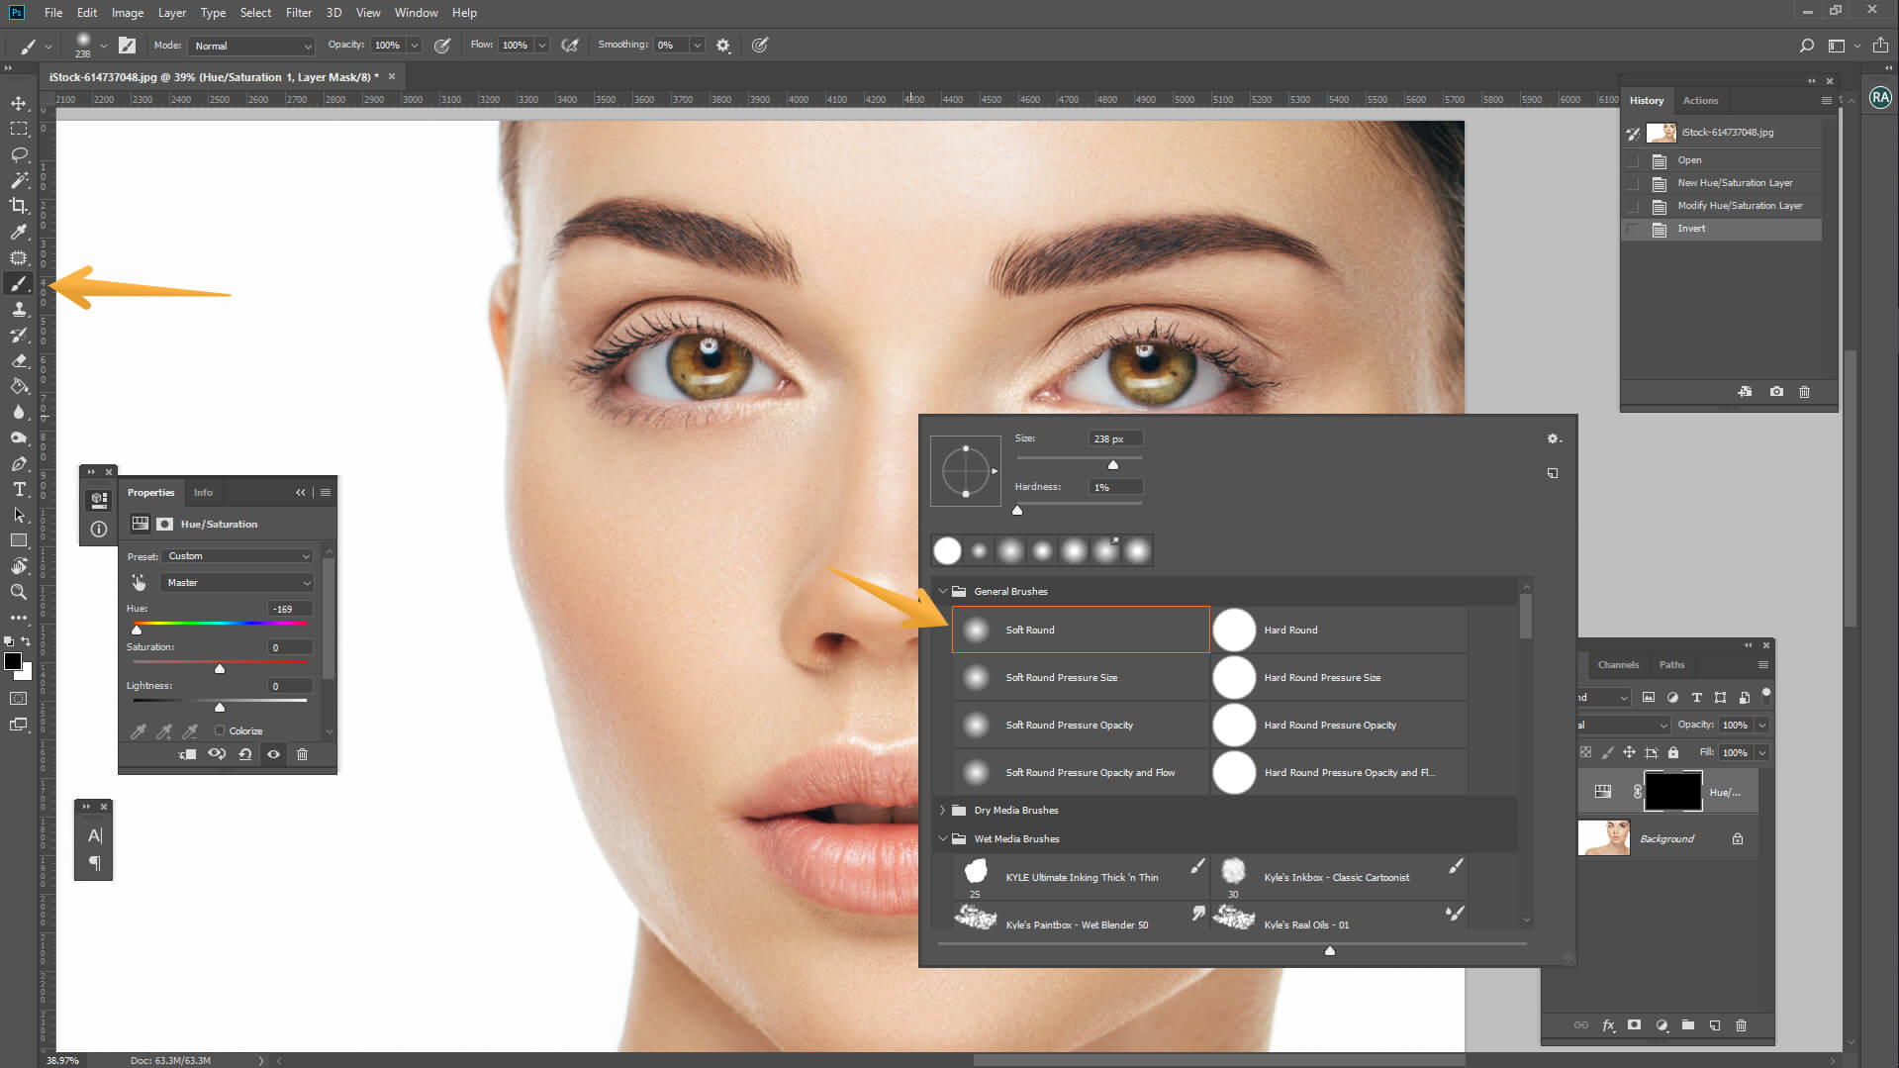
Task: Select the Clone Stamp tool
Action: [x=18, y=309]
